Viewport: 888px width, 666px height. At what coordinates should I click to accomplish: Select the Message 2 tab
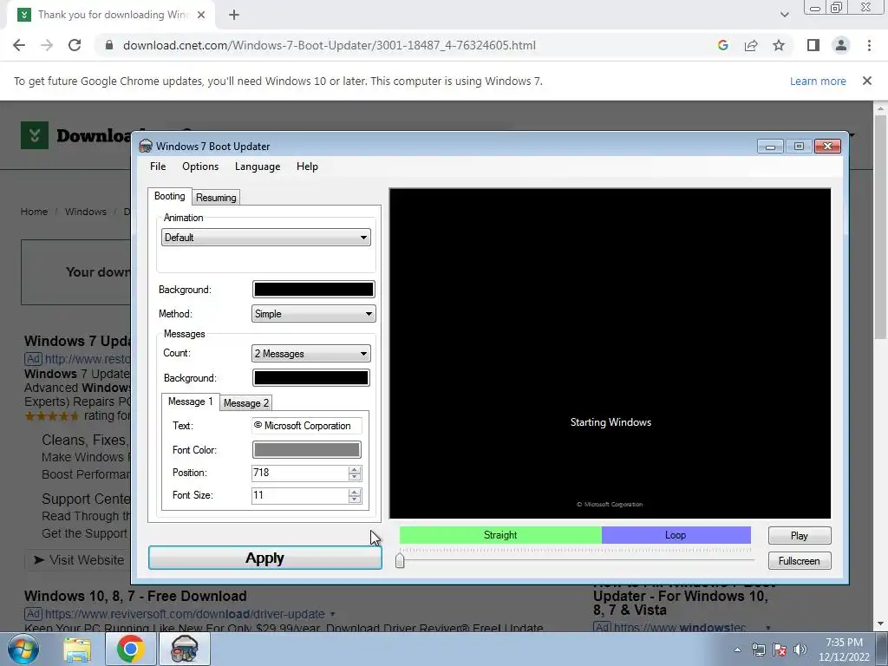click(245, 403)
